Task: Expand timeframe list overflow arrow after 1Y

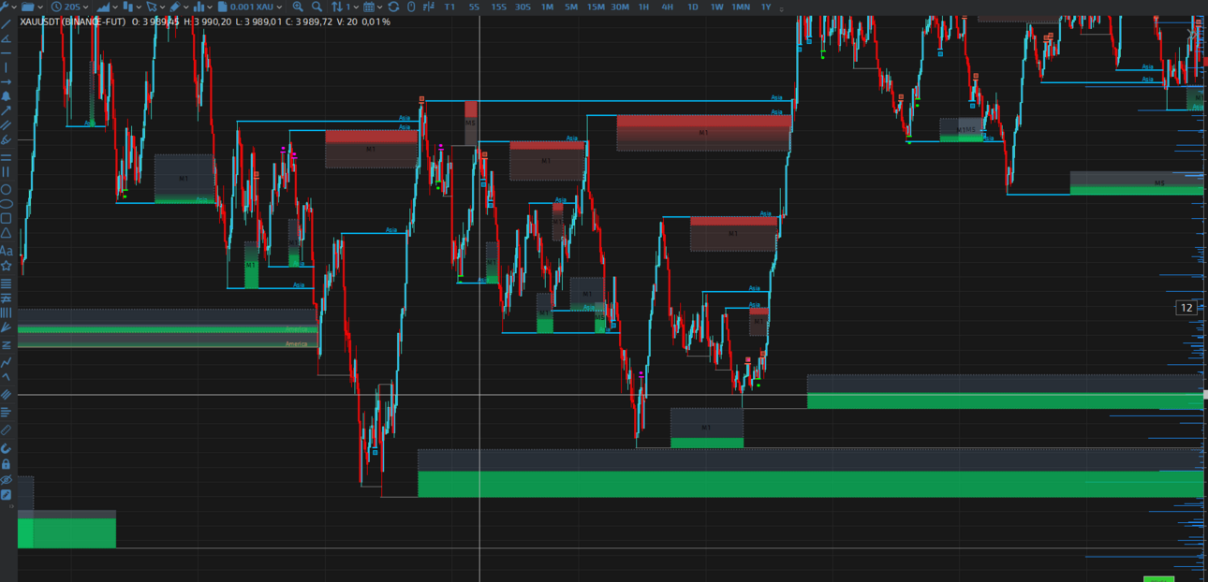Action: pos(782,8)
